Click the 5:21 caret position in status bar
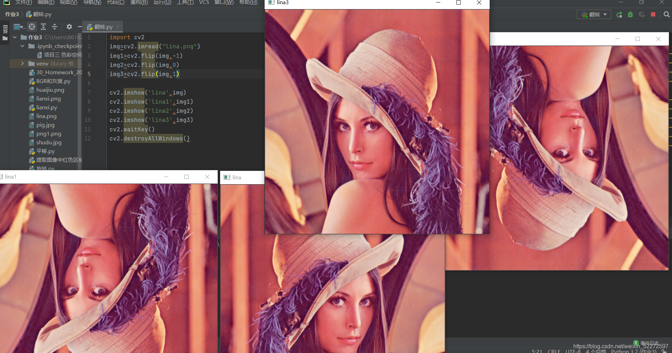 click(x=537, y=351)
